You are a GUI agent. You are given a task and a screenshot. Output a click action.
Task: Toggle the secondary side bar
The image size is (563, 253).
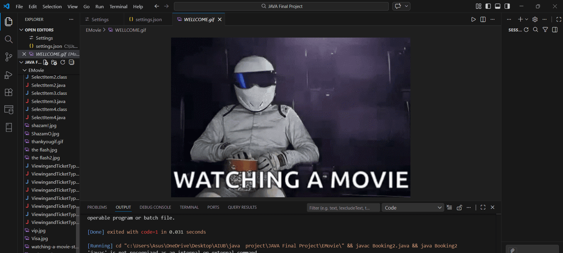click(x=507, y=6)
